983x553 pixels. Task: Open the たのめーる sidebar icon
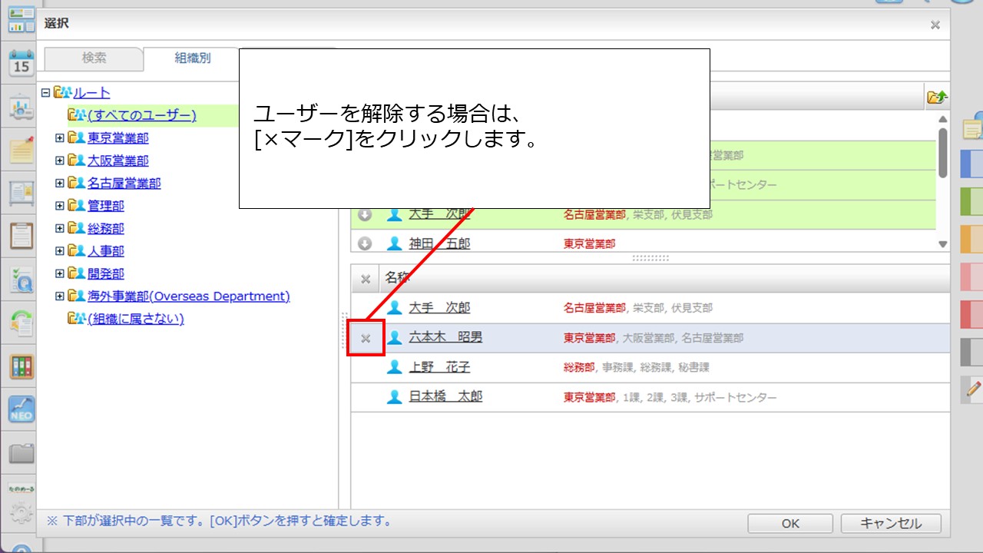point(22,488)
